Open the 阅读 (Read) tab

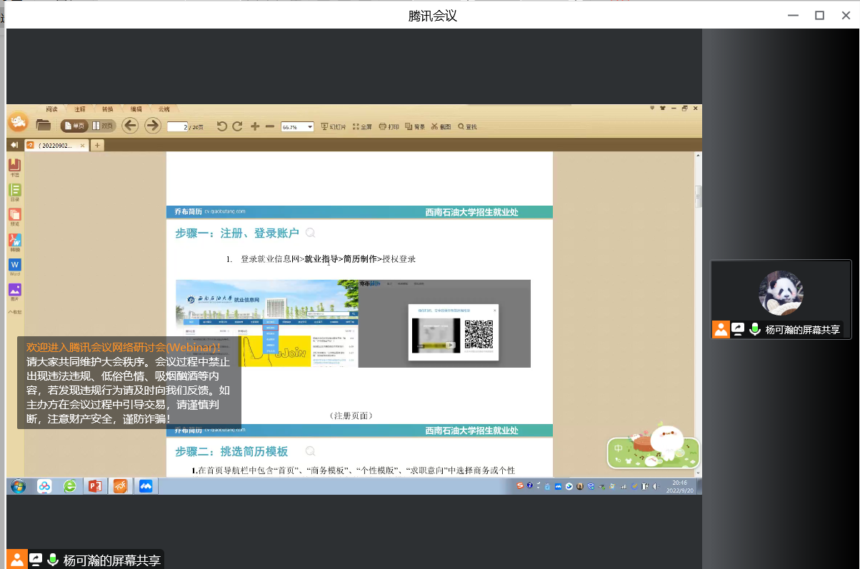coord(51,109)
